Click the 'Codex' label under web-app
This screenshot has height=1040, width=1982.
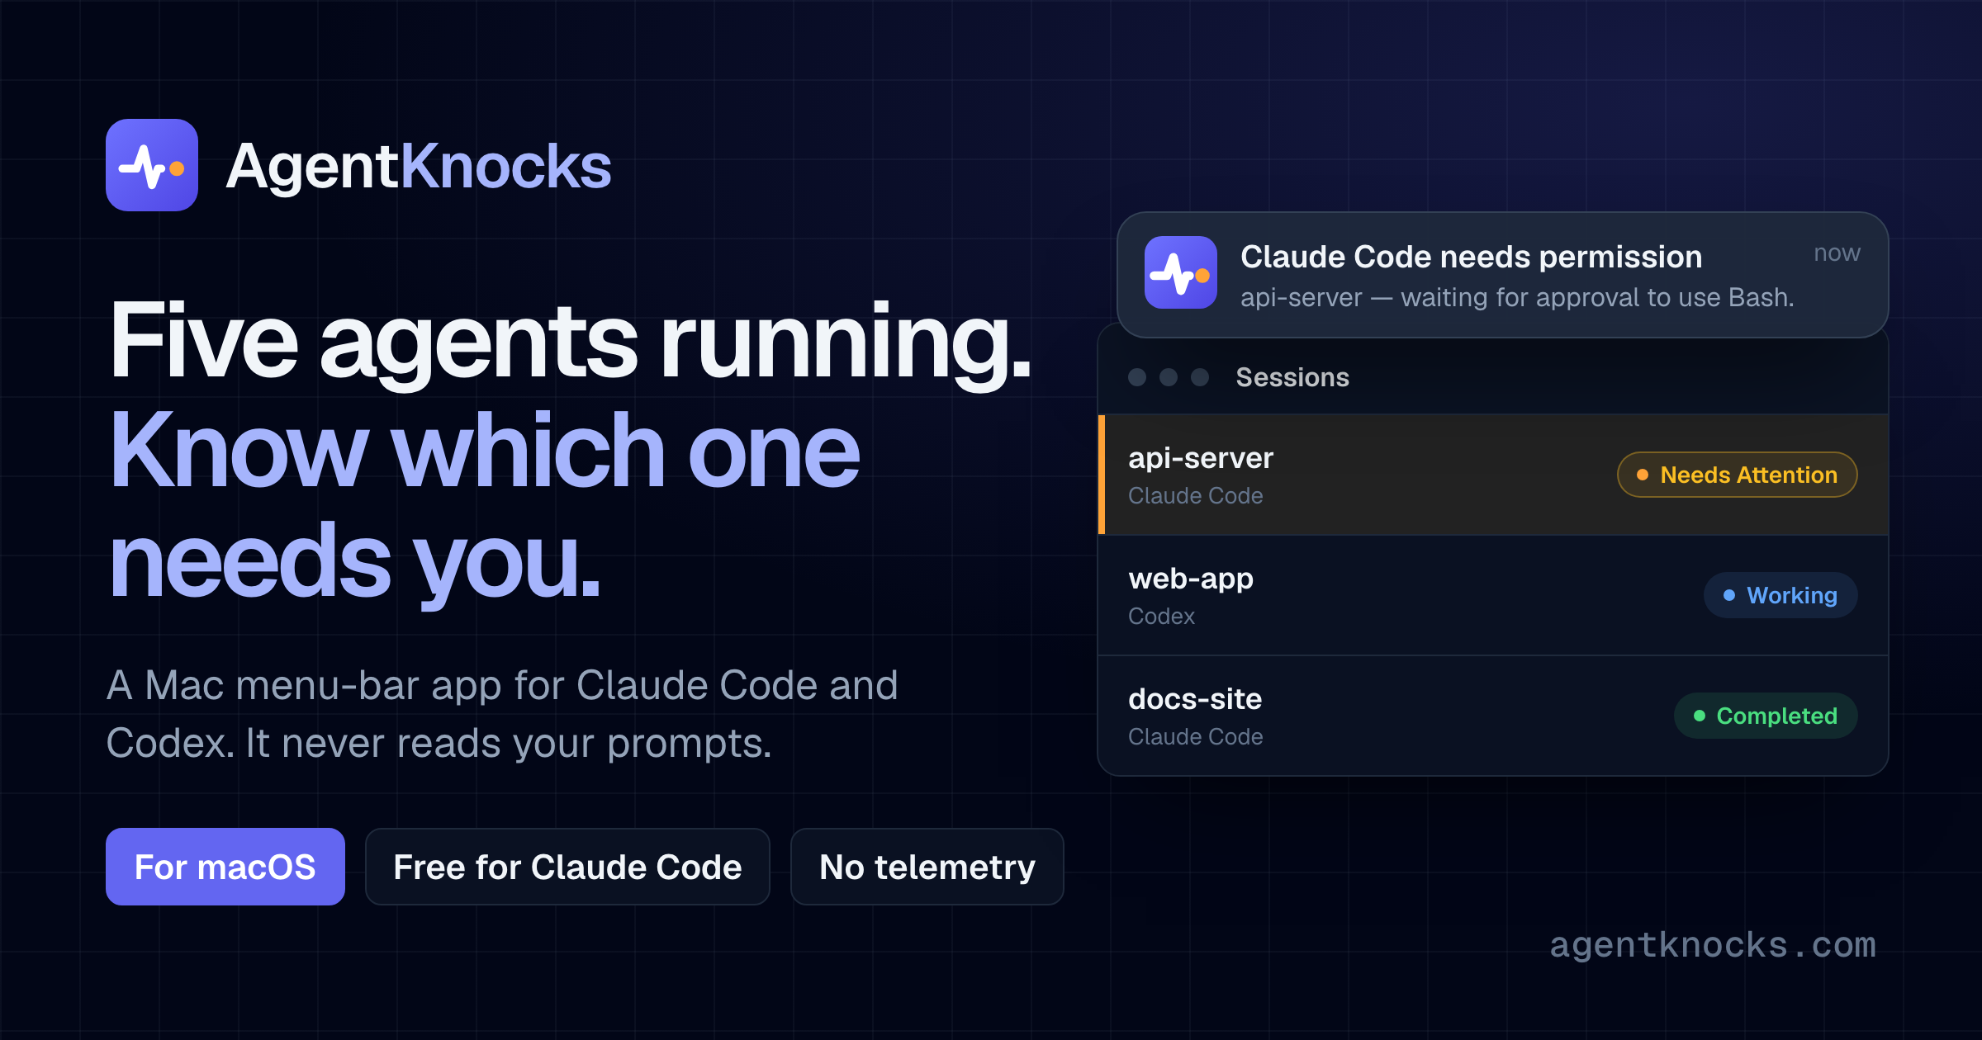[x=1161, y=616]
